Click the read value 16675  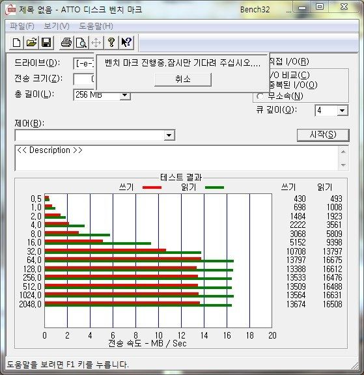pyautogui.click(x=333, y=260)
